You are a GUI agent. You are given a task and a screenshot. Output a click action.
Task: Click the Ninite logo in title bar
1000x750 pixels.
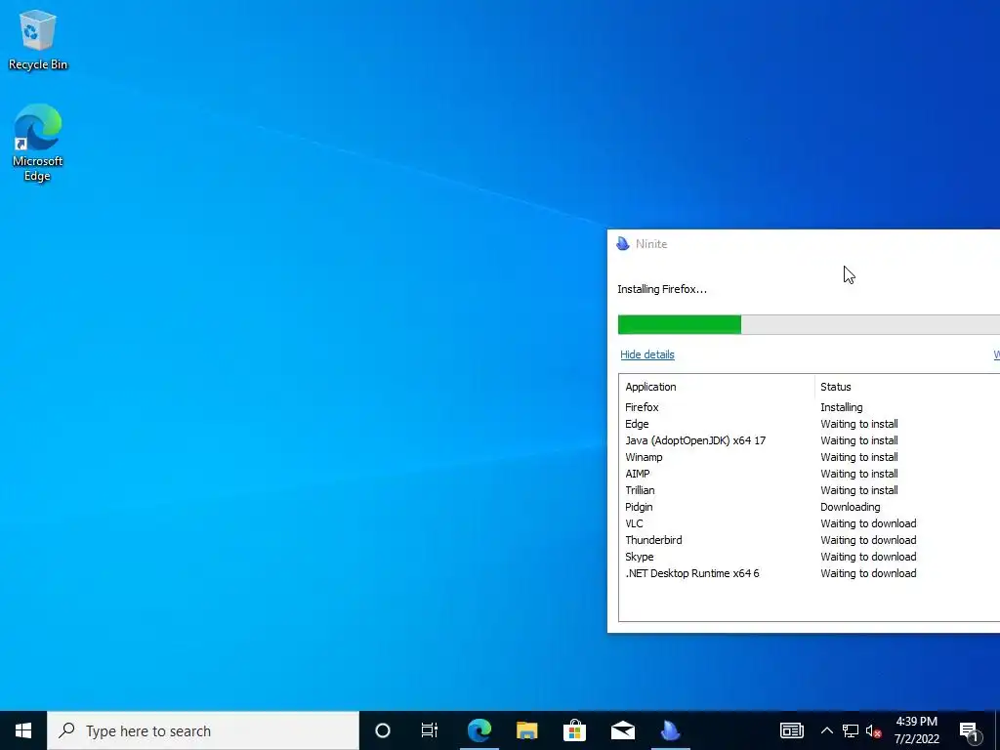pyautogui.click(x=623, y=243)
